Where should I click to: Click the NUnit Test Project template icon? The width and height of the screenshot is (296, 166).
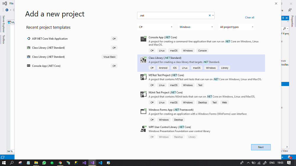click(x=143, y=94)
